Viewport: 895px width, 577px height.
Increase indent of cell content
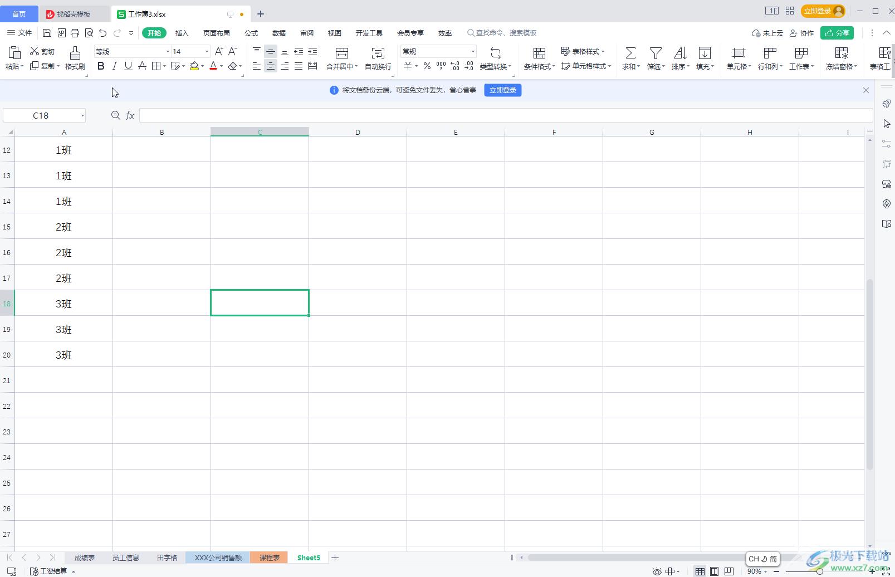coord(312,51)
